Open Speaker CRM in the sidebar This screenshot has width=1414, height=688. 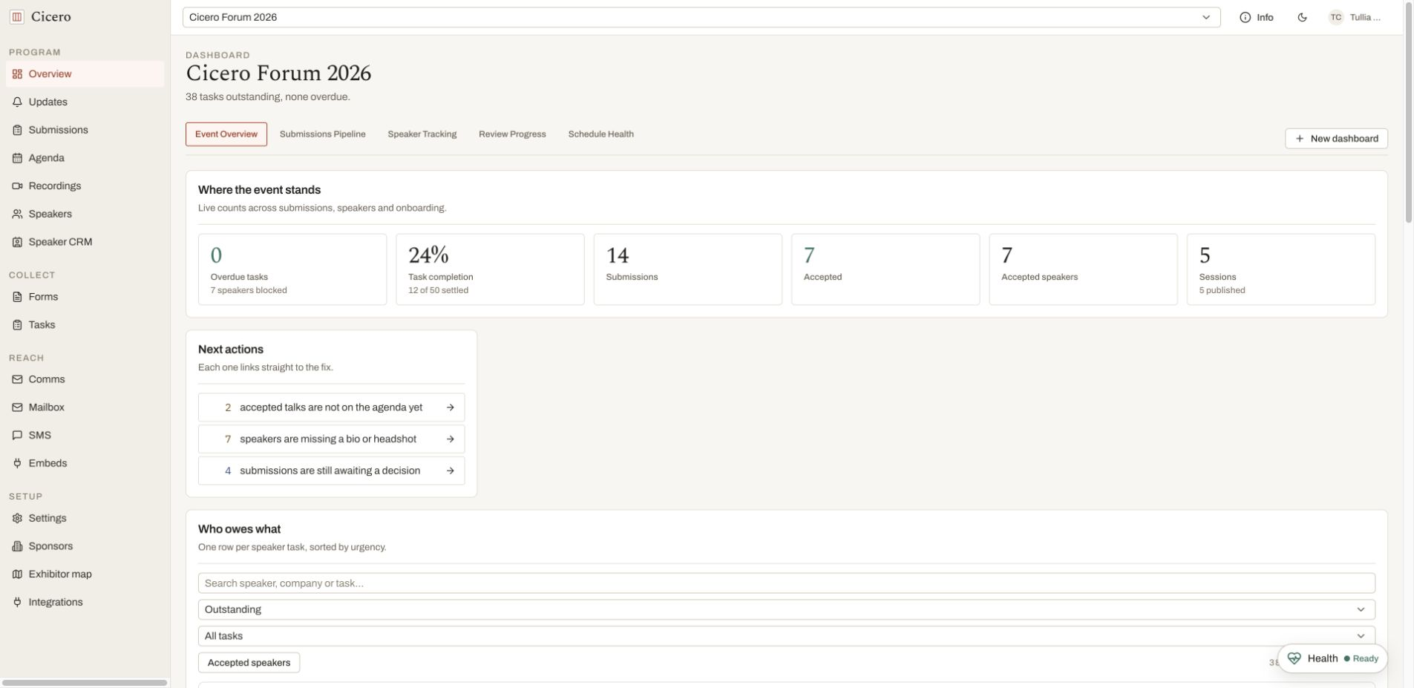(85, 242)
